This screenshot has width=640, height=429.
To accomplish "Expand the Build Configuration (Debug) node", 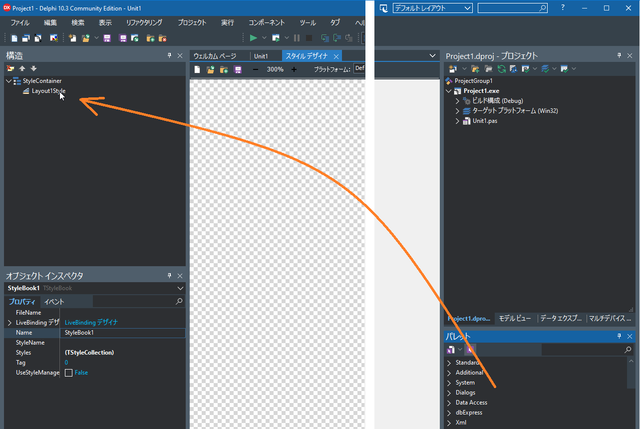I will (457, 101).
